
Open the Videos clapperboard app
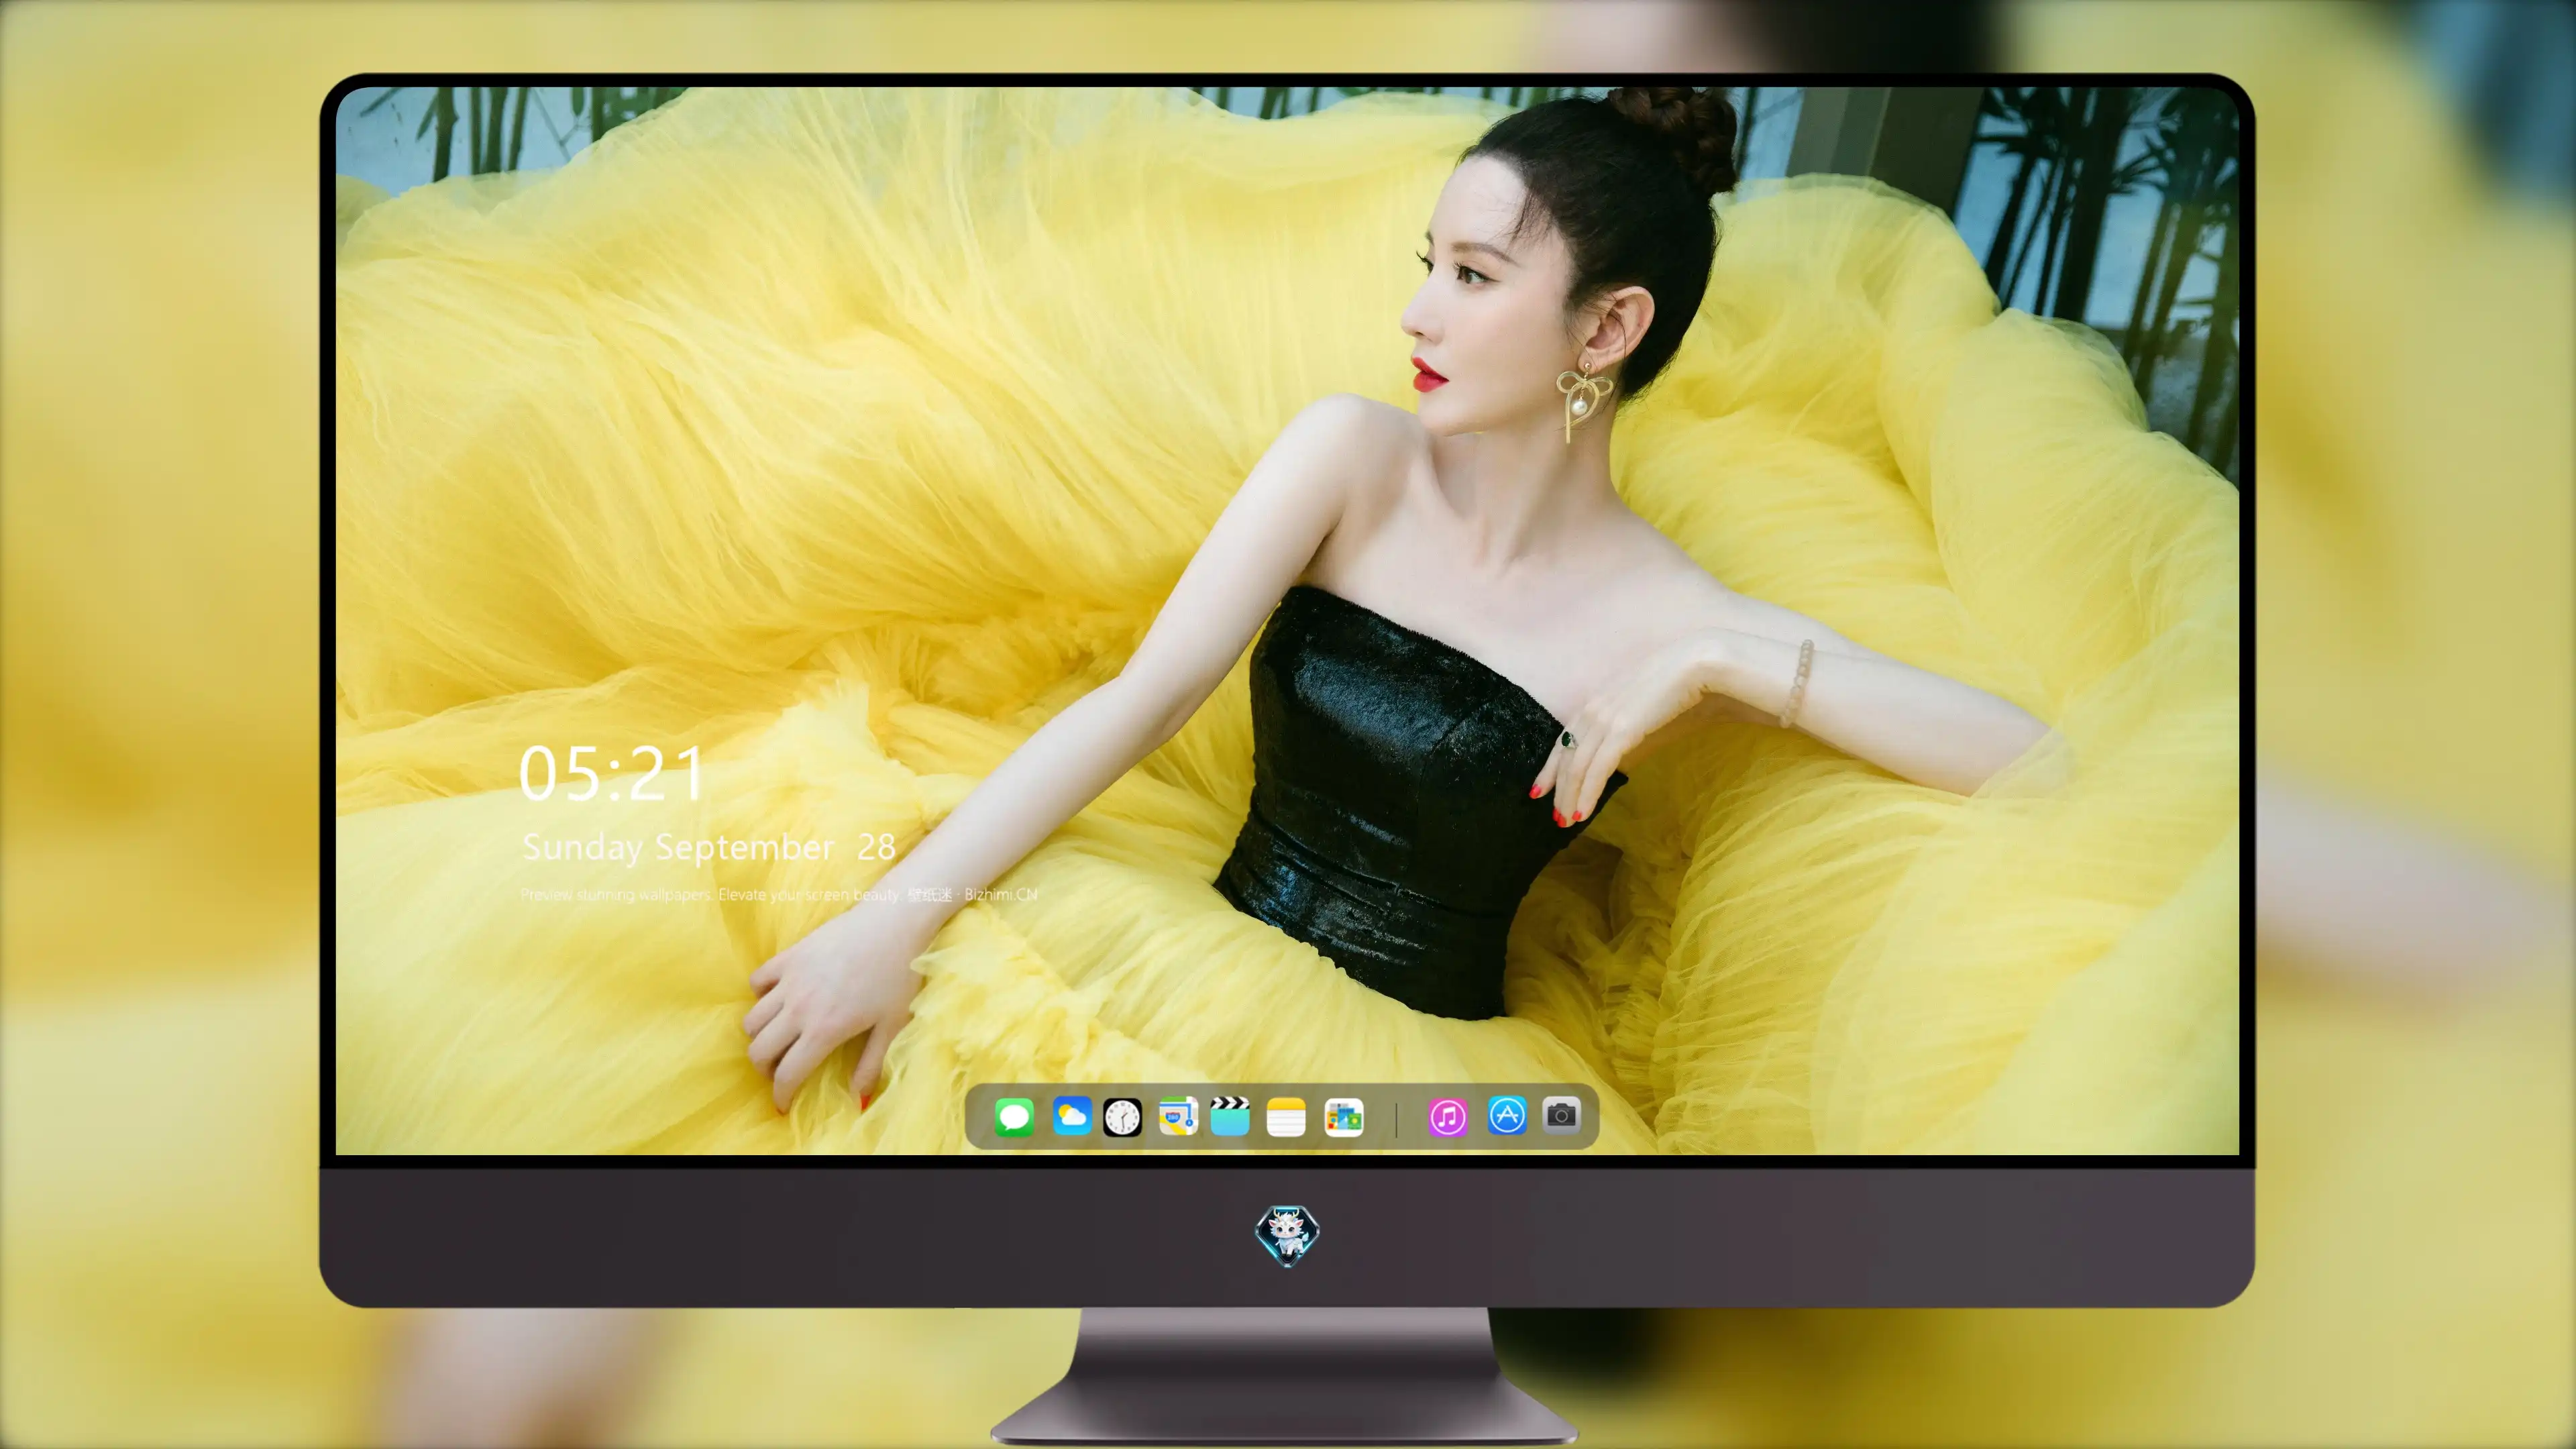1230,1116
